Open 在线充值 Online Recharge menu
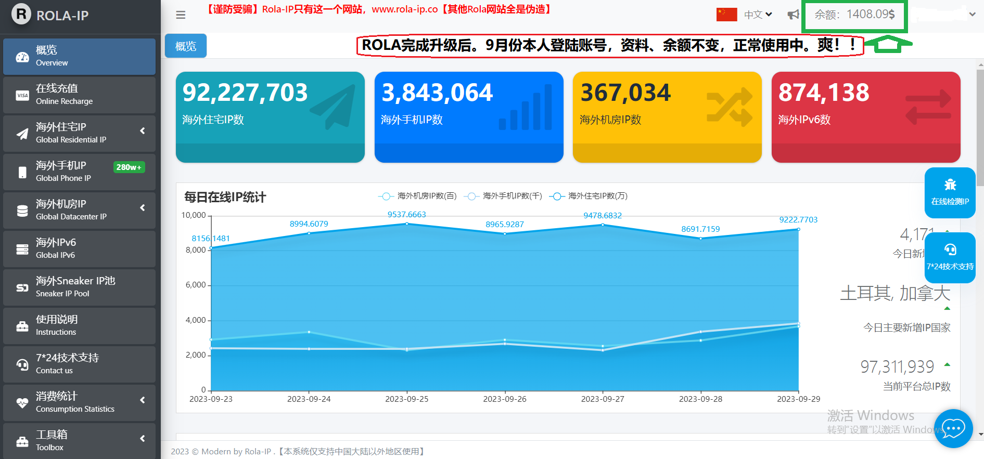 click(79, 95)
